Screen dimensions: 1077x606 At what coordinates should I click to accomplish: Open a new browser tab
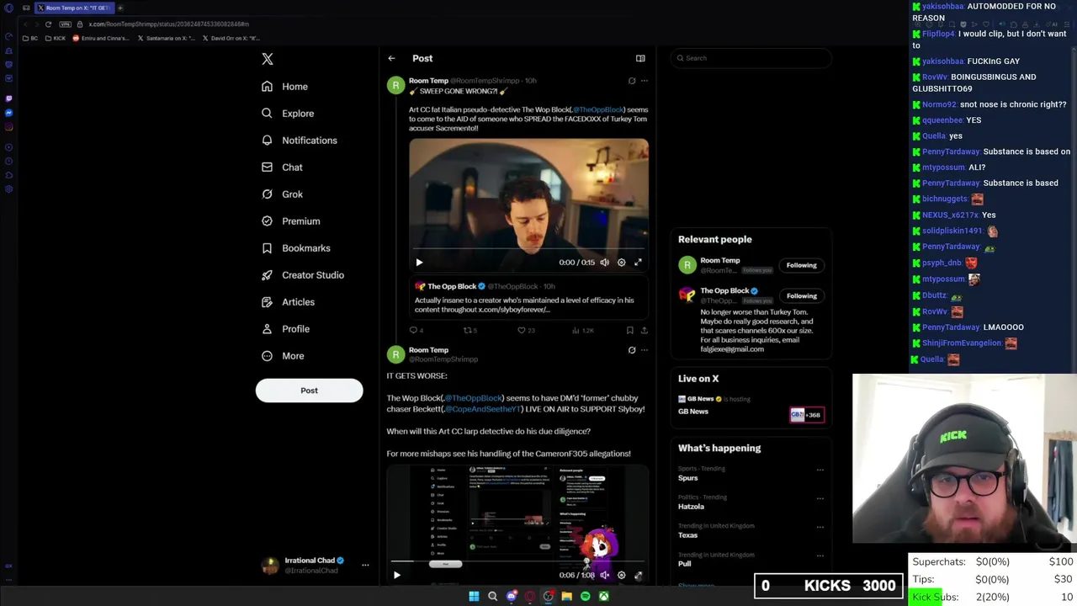point(119,8)
